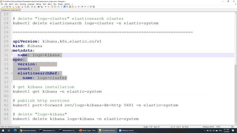Click the Save All toolbar icon
Viewport: 237px width, 133px height.
click(10, 7)
